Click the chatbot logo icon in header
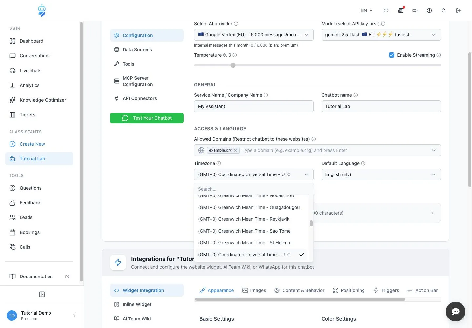Image resolution: width=472 pixels, height=328 pixels. (42, 10)
